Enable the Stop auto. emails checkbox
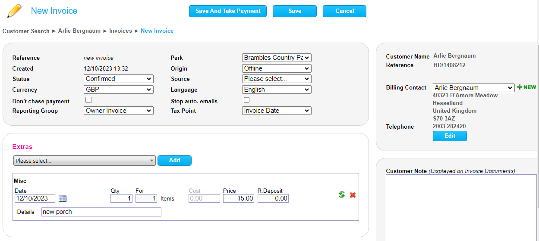The height and width of the screenshot is (241, 539). point(247,100)
